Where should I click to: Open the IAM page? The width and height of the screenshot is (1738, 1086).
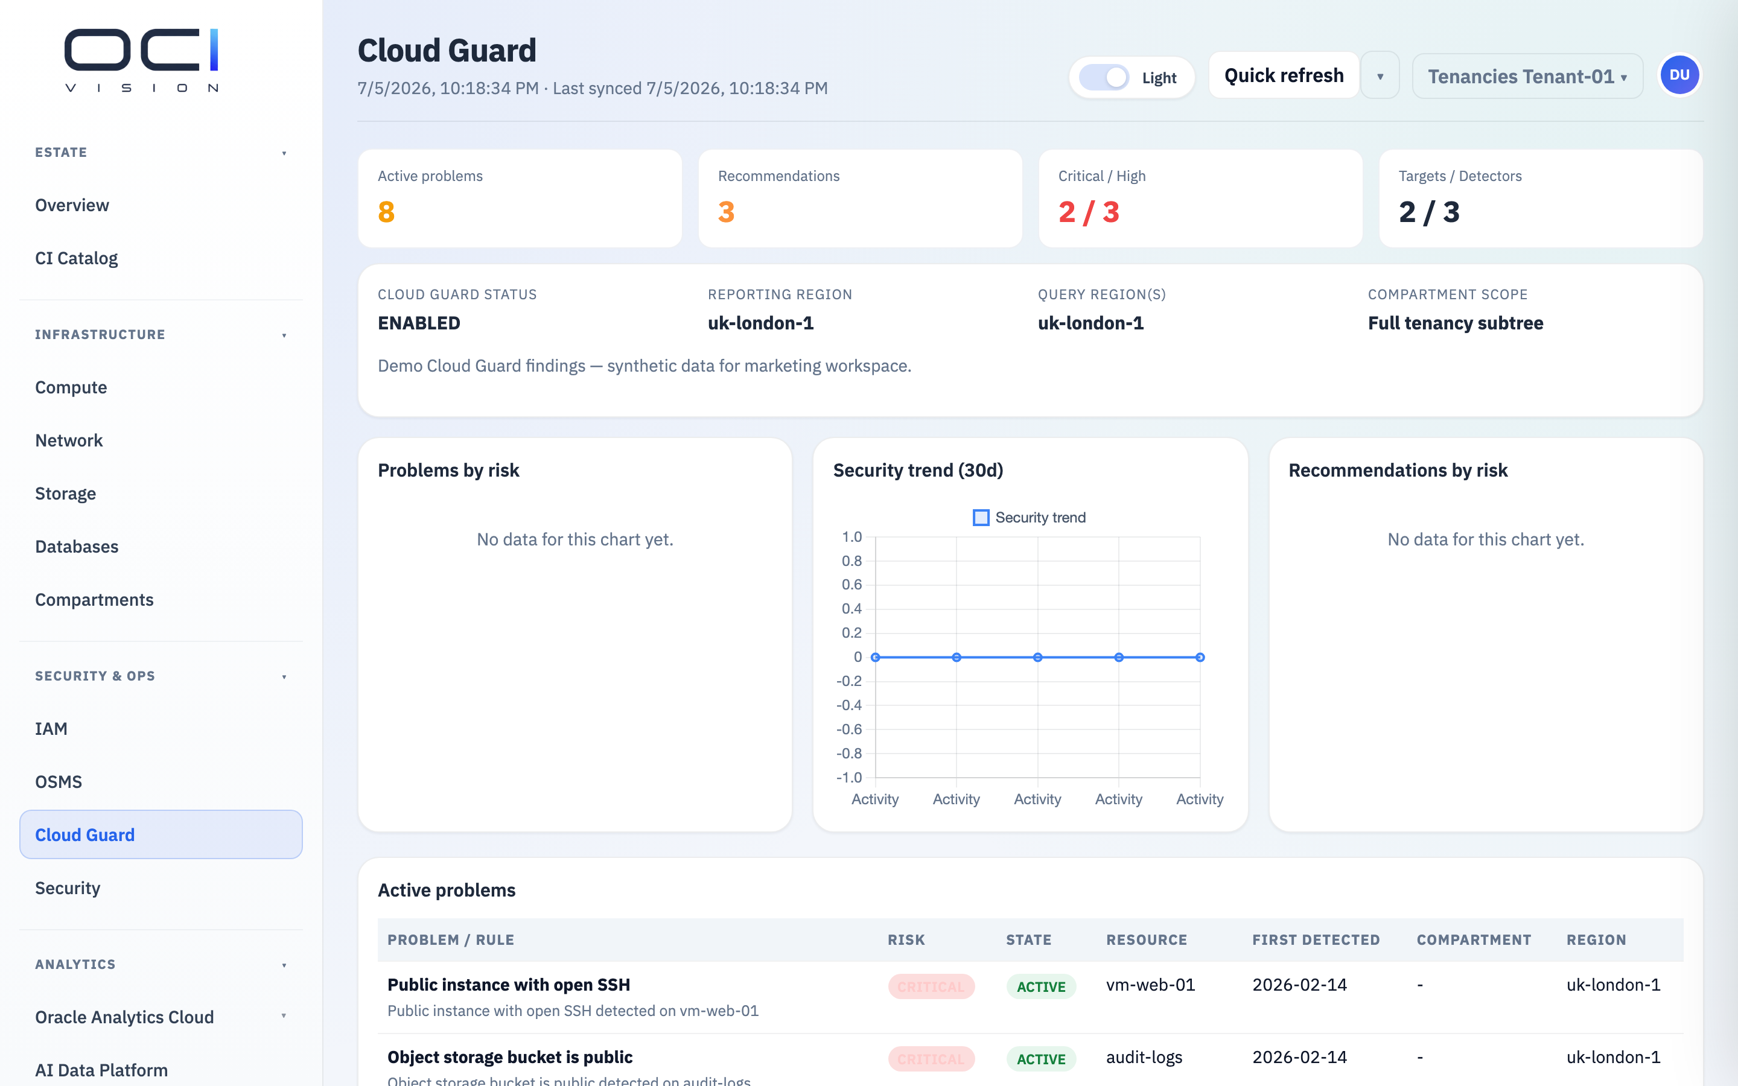pos(161,729)
